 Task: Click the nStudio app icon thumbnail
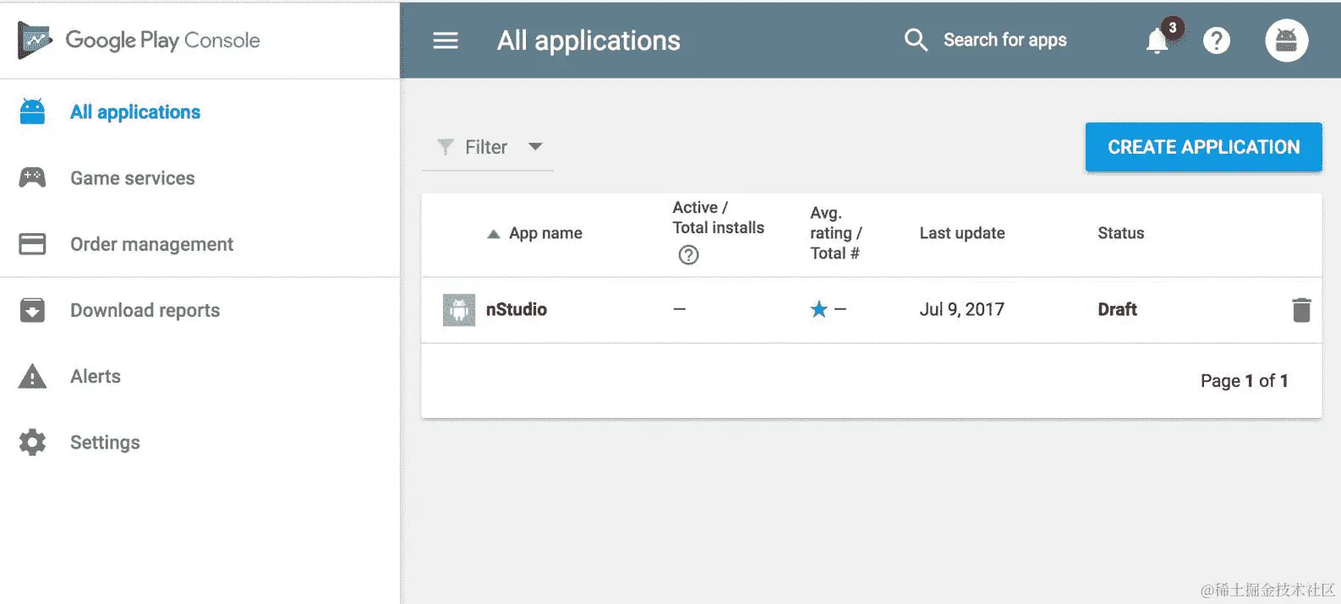[x=459, y=310]
